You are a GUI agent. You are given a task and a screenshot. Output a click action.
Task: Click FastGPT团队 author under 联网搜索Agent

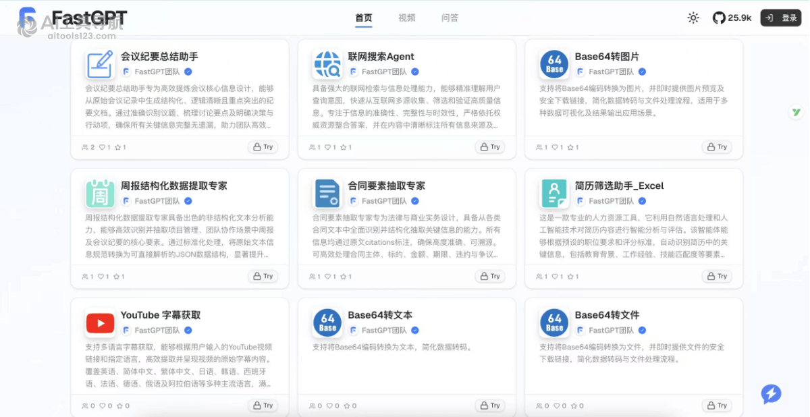click(x=384, y=72)
